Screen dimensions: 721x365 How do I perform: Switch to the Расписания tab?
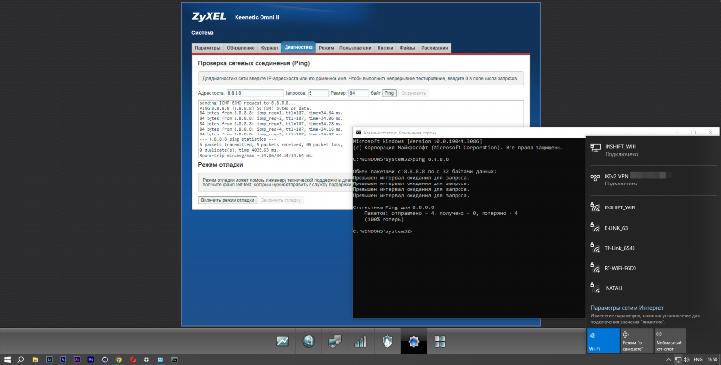tap(435, 48)
